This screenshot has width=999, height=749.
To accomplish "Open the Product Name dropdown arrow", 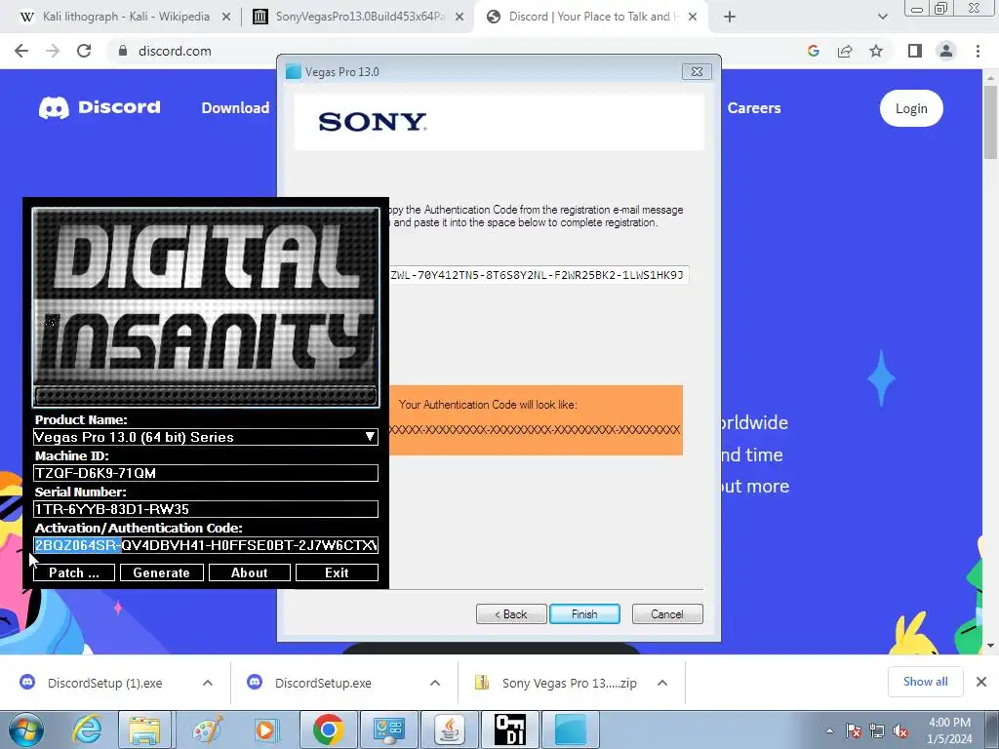I will (x=370, y=437).
